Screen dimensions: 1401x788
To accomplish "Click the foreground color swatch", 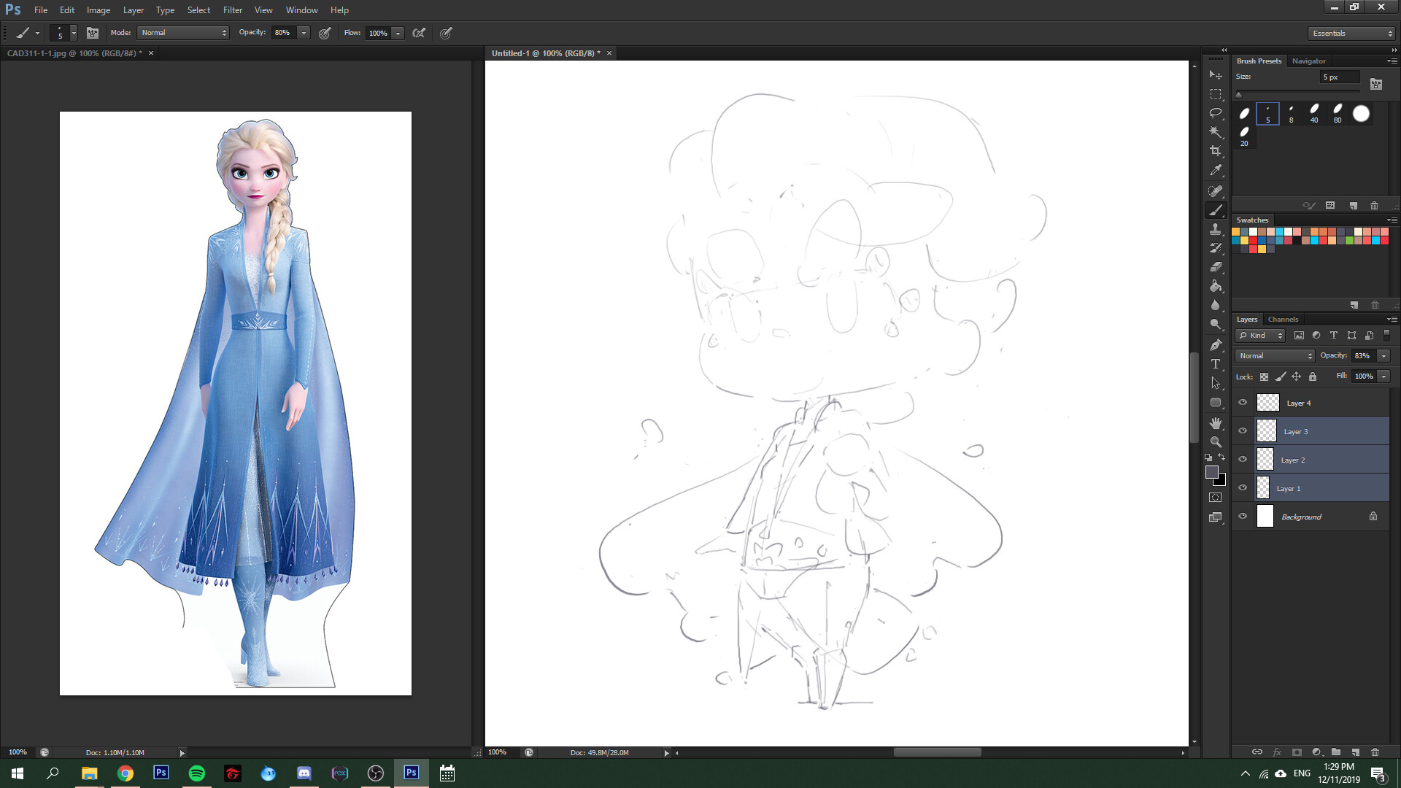I will click(x=1212, y=472).
